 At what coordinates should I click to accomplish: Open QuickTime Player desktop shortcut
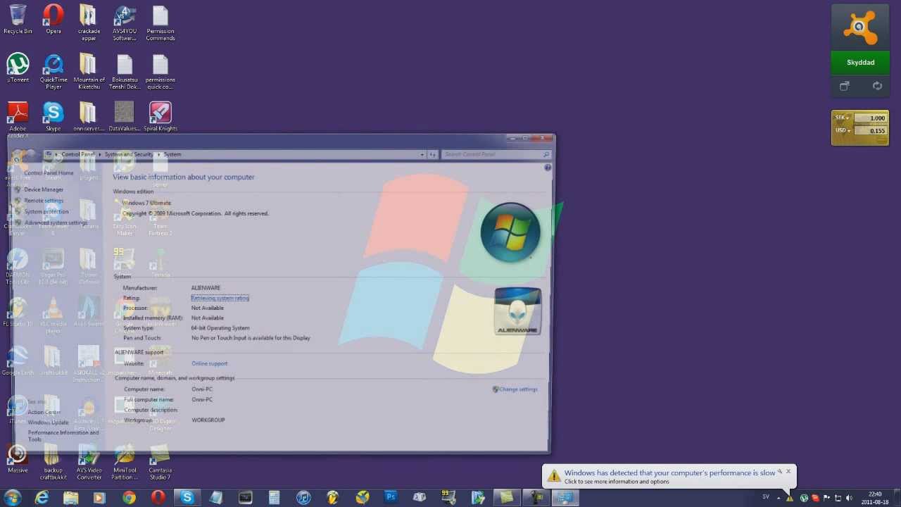point(53,71)
